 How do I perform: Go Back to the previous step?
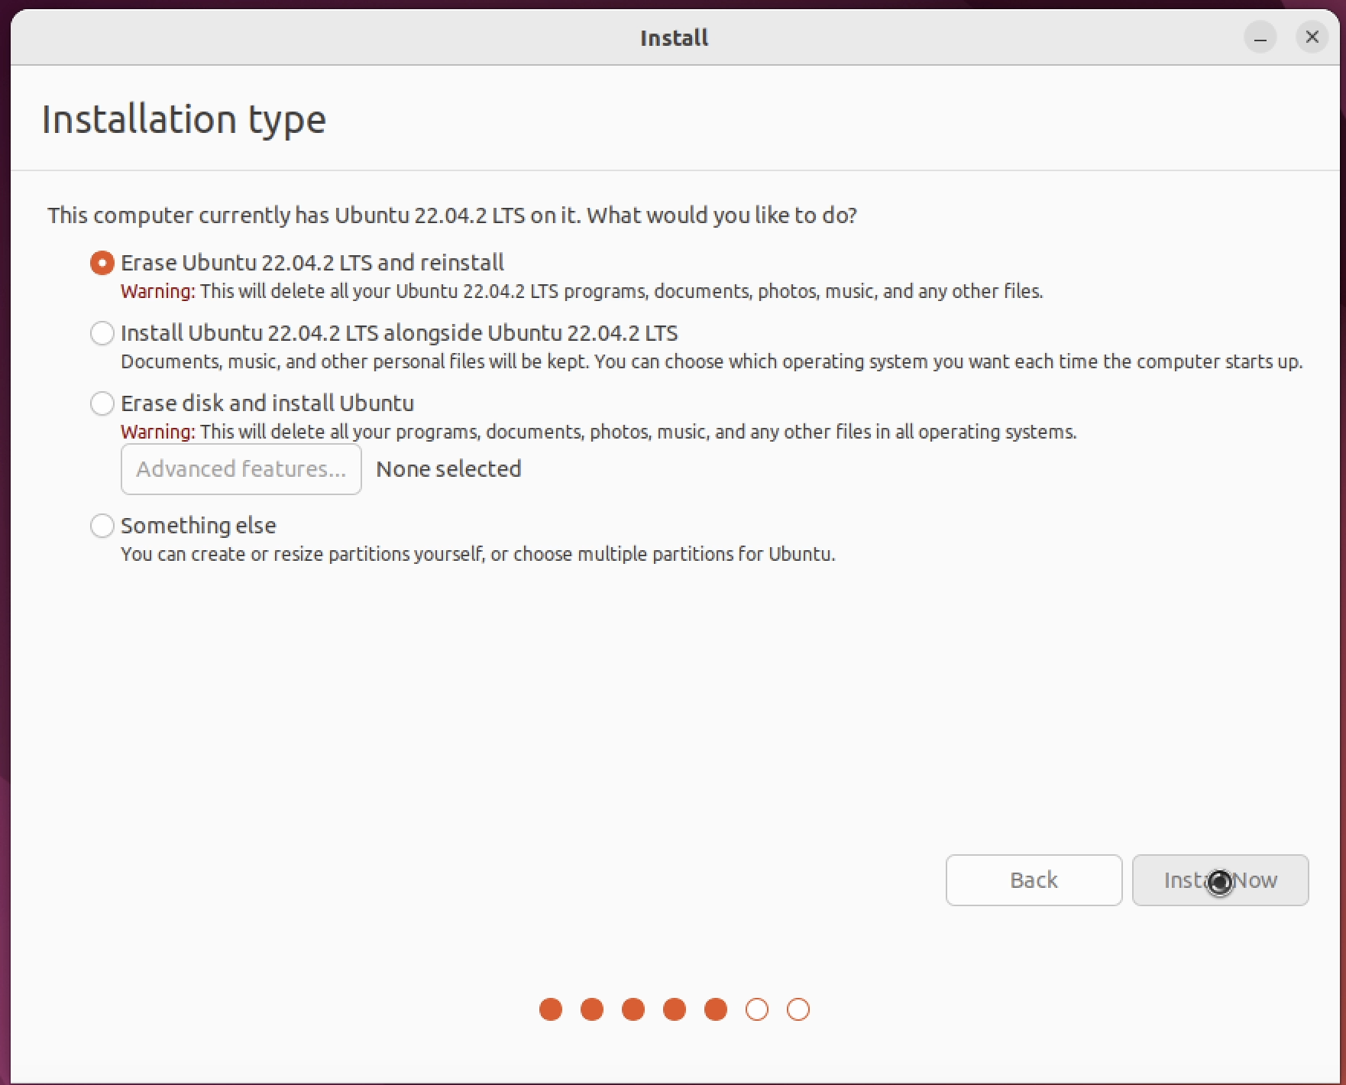click(1034, 880)
